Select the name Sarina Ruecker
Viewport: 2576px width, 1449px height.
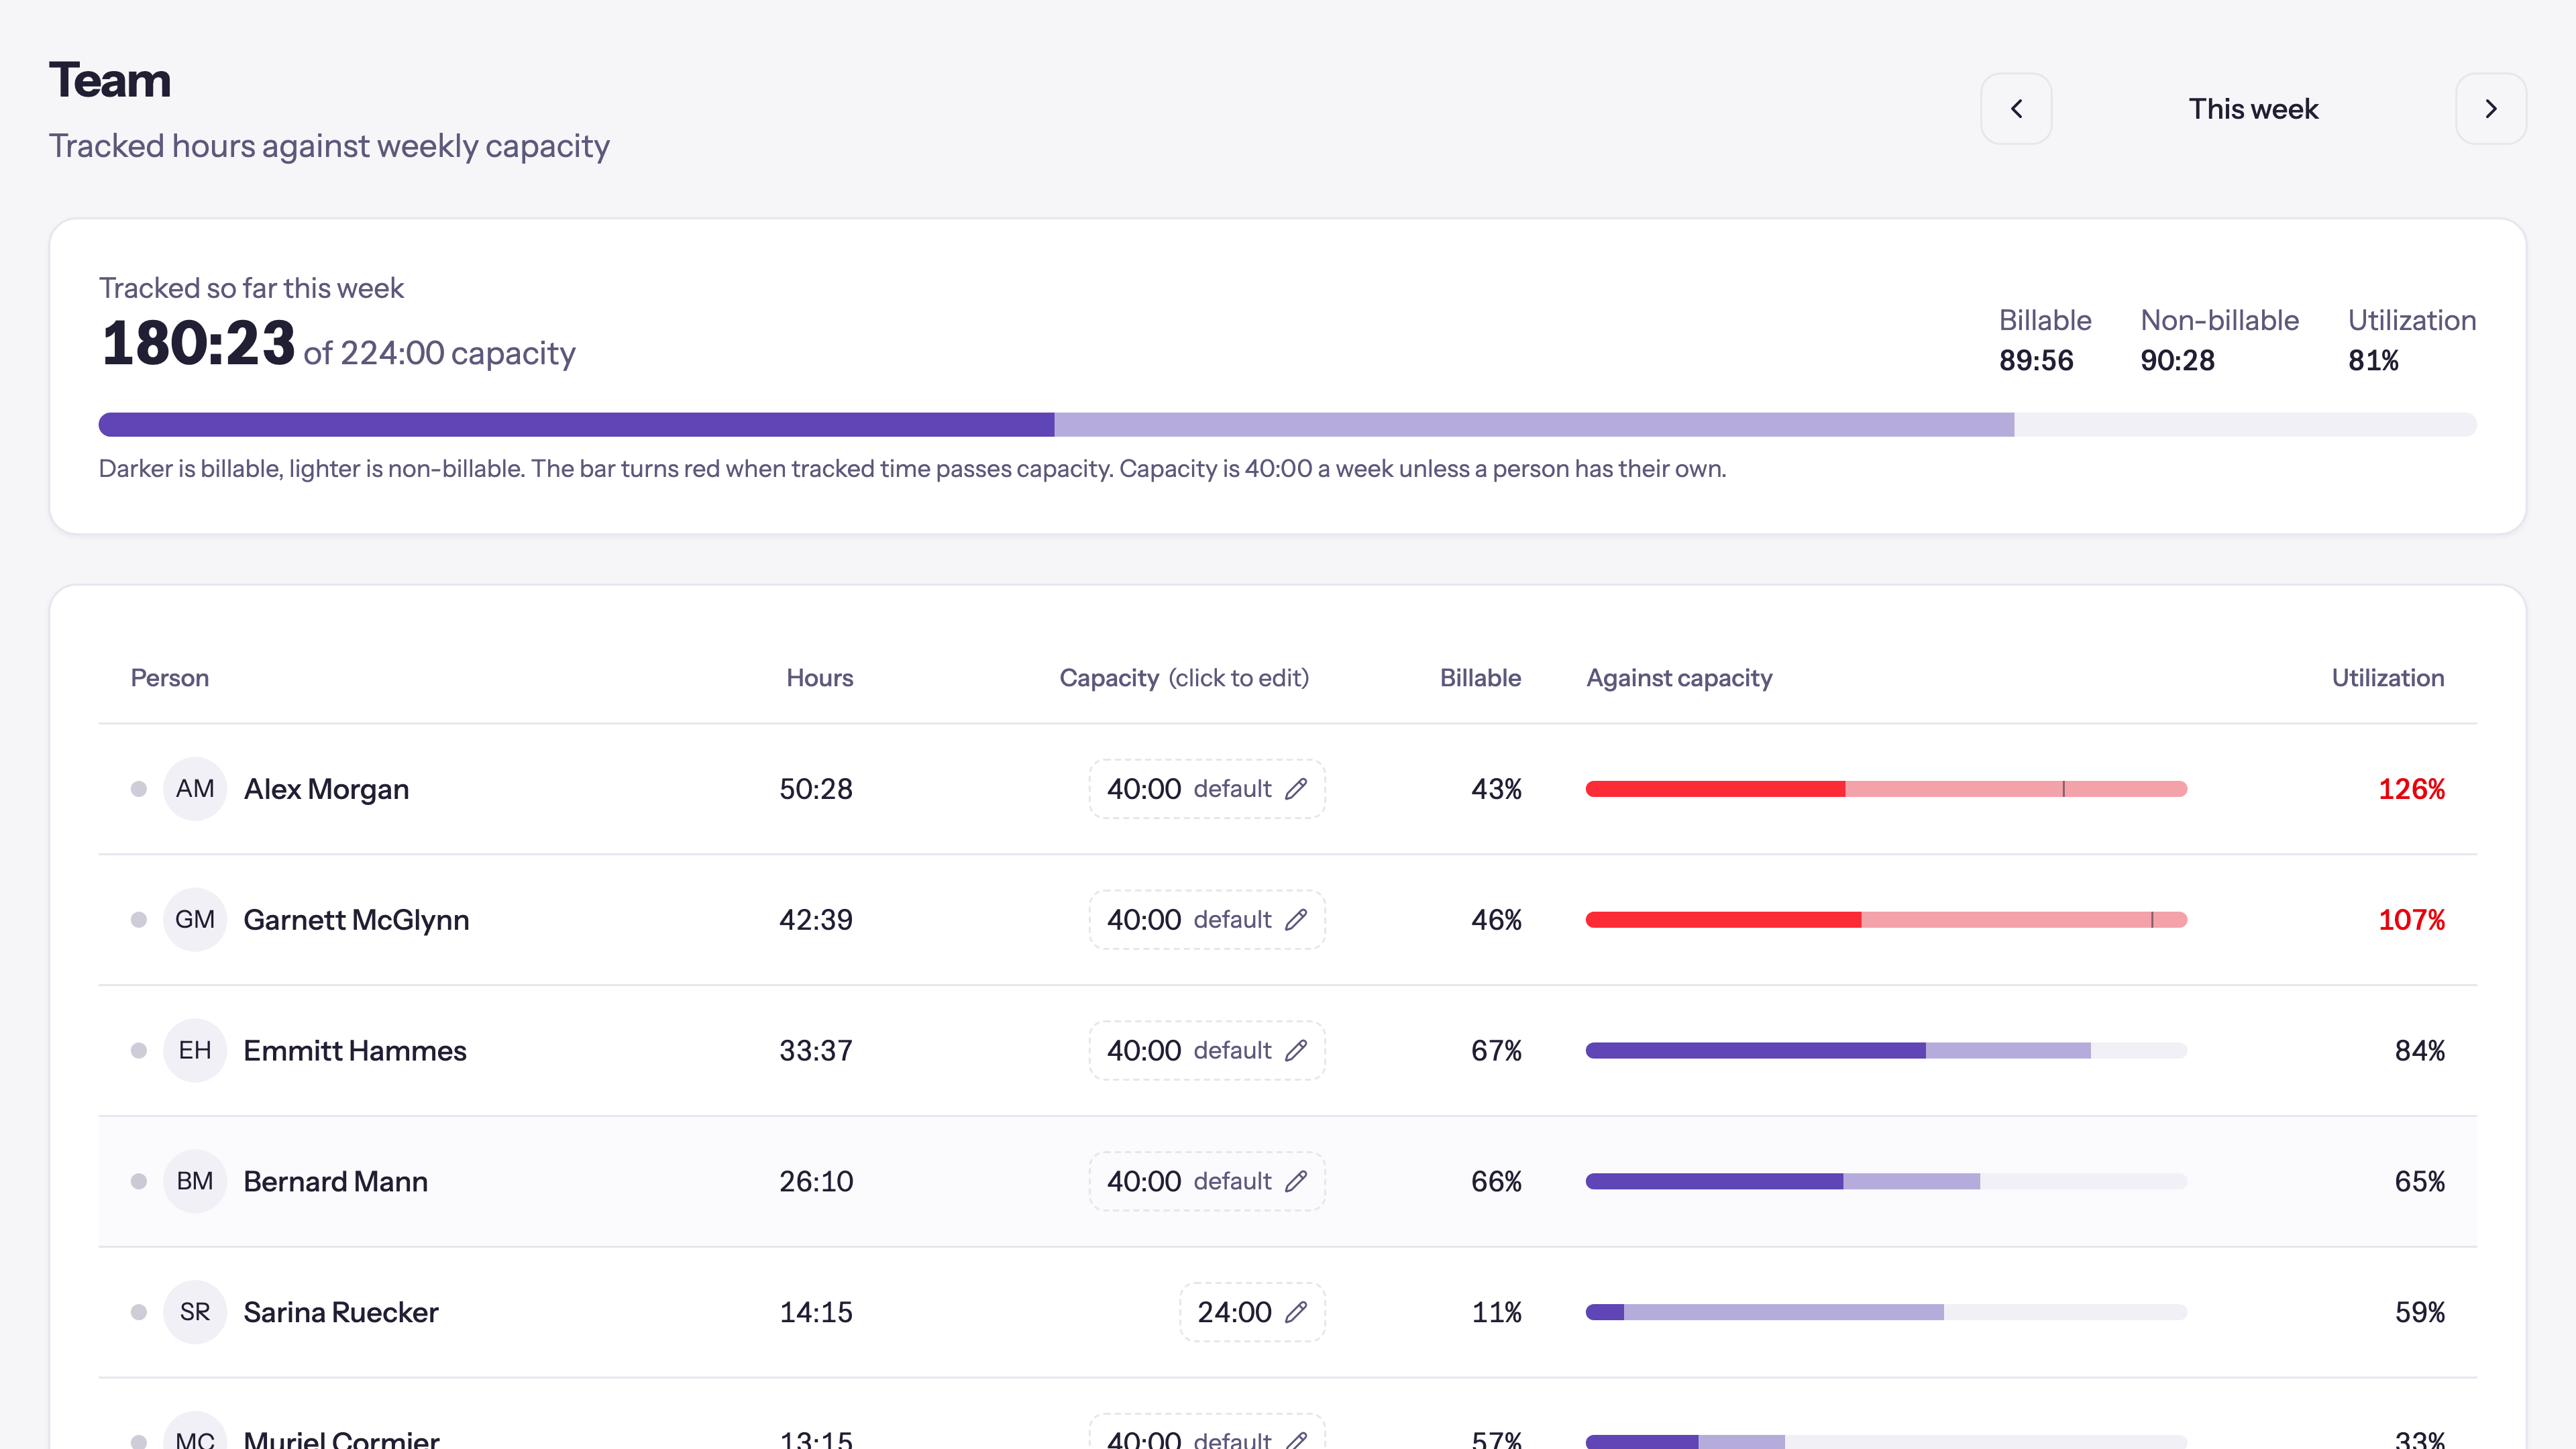341,1312
